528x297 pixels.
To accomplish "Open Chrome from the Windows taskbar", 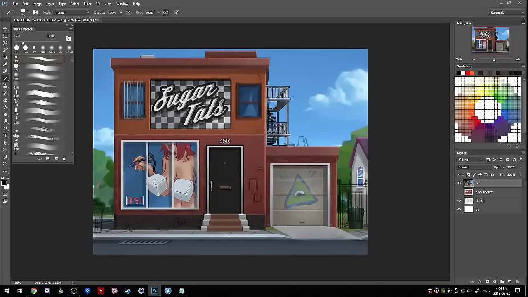I will click(x=33, y=291).
